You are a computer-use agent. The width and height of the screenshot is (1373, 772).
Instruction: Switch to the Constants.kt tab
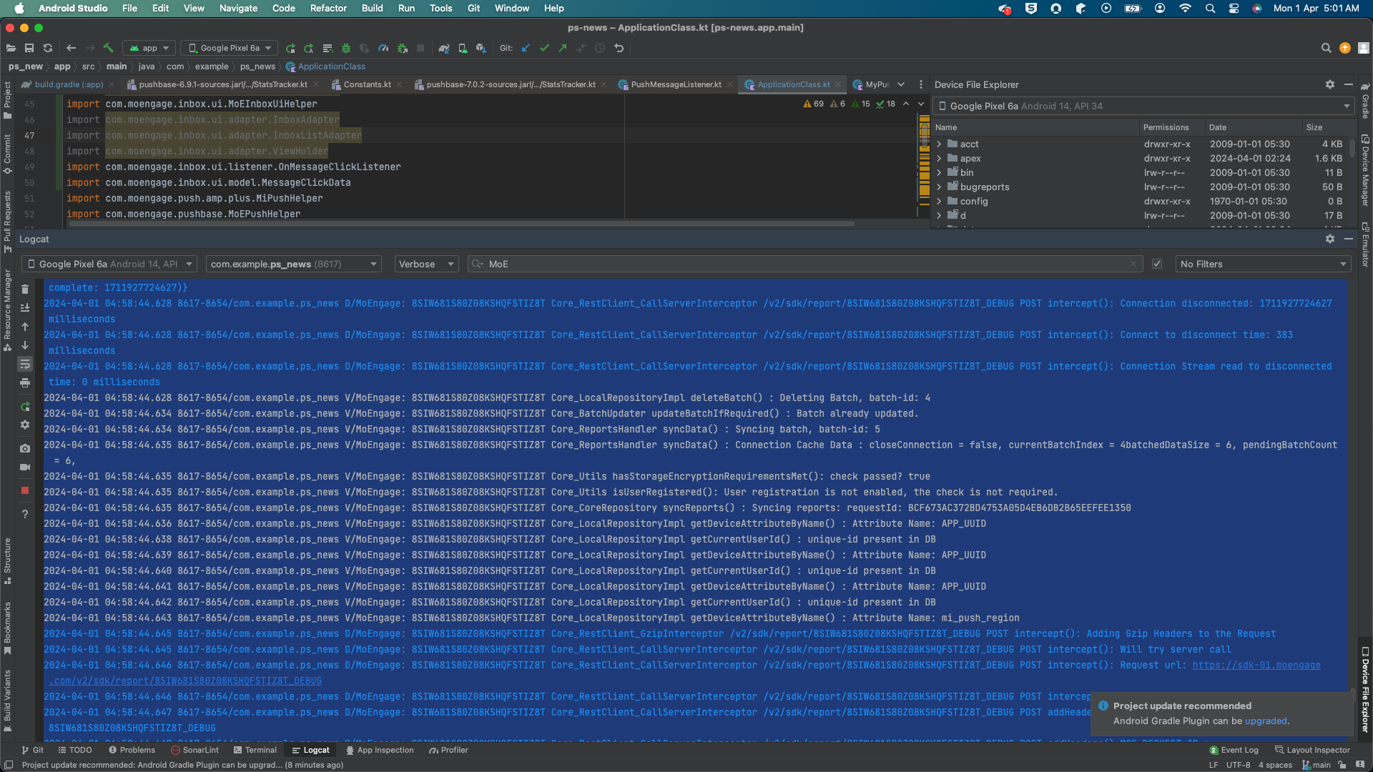[x=367, y=84]
